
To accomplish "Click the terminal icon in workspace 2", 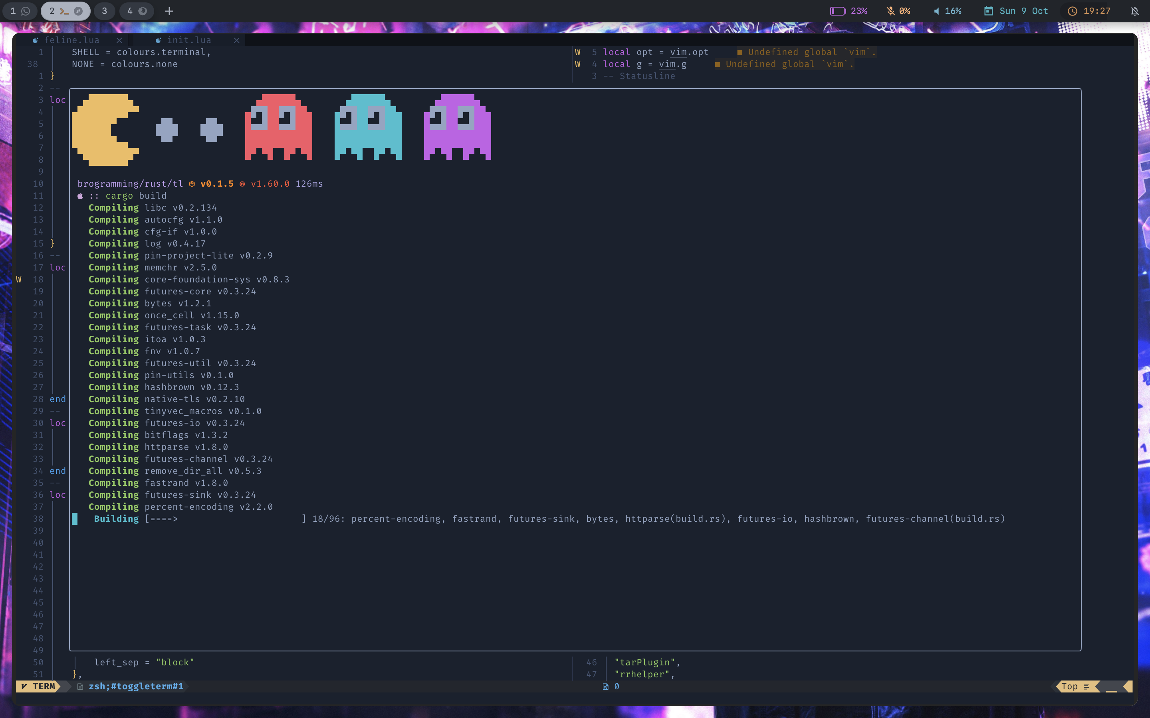I will [65, 11].
